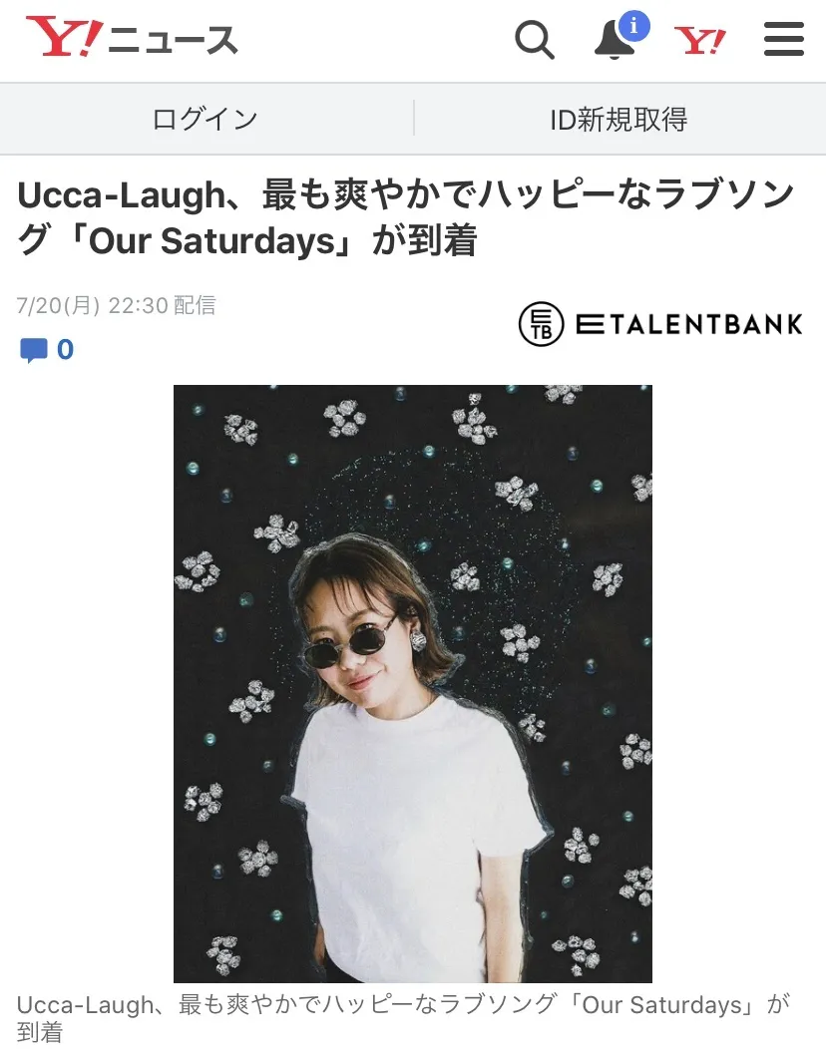
Task: Click the divider between ログイン and ID新規取得
Action: coord(414,119)
